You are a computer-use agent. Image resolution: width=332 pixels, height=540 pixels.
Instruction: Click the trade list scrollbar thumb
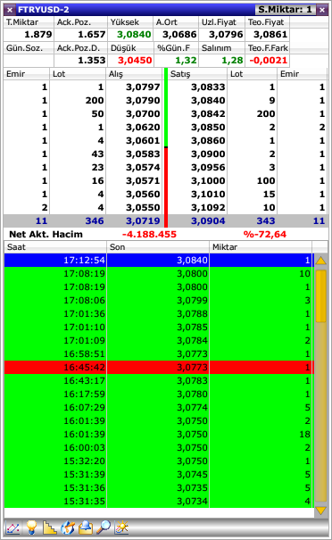[x=321, y=296]
